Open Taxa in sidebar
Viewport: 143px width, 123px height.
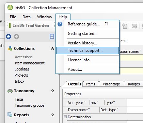[19, 99]
